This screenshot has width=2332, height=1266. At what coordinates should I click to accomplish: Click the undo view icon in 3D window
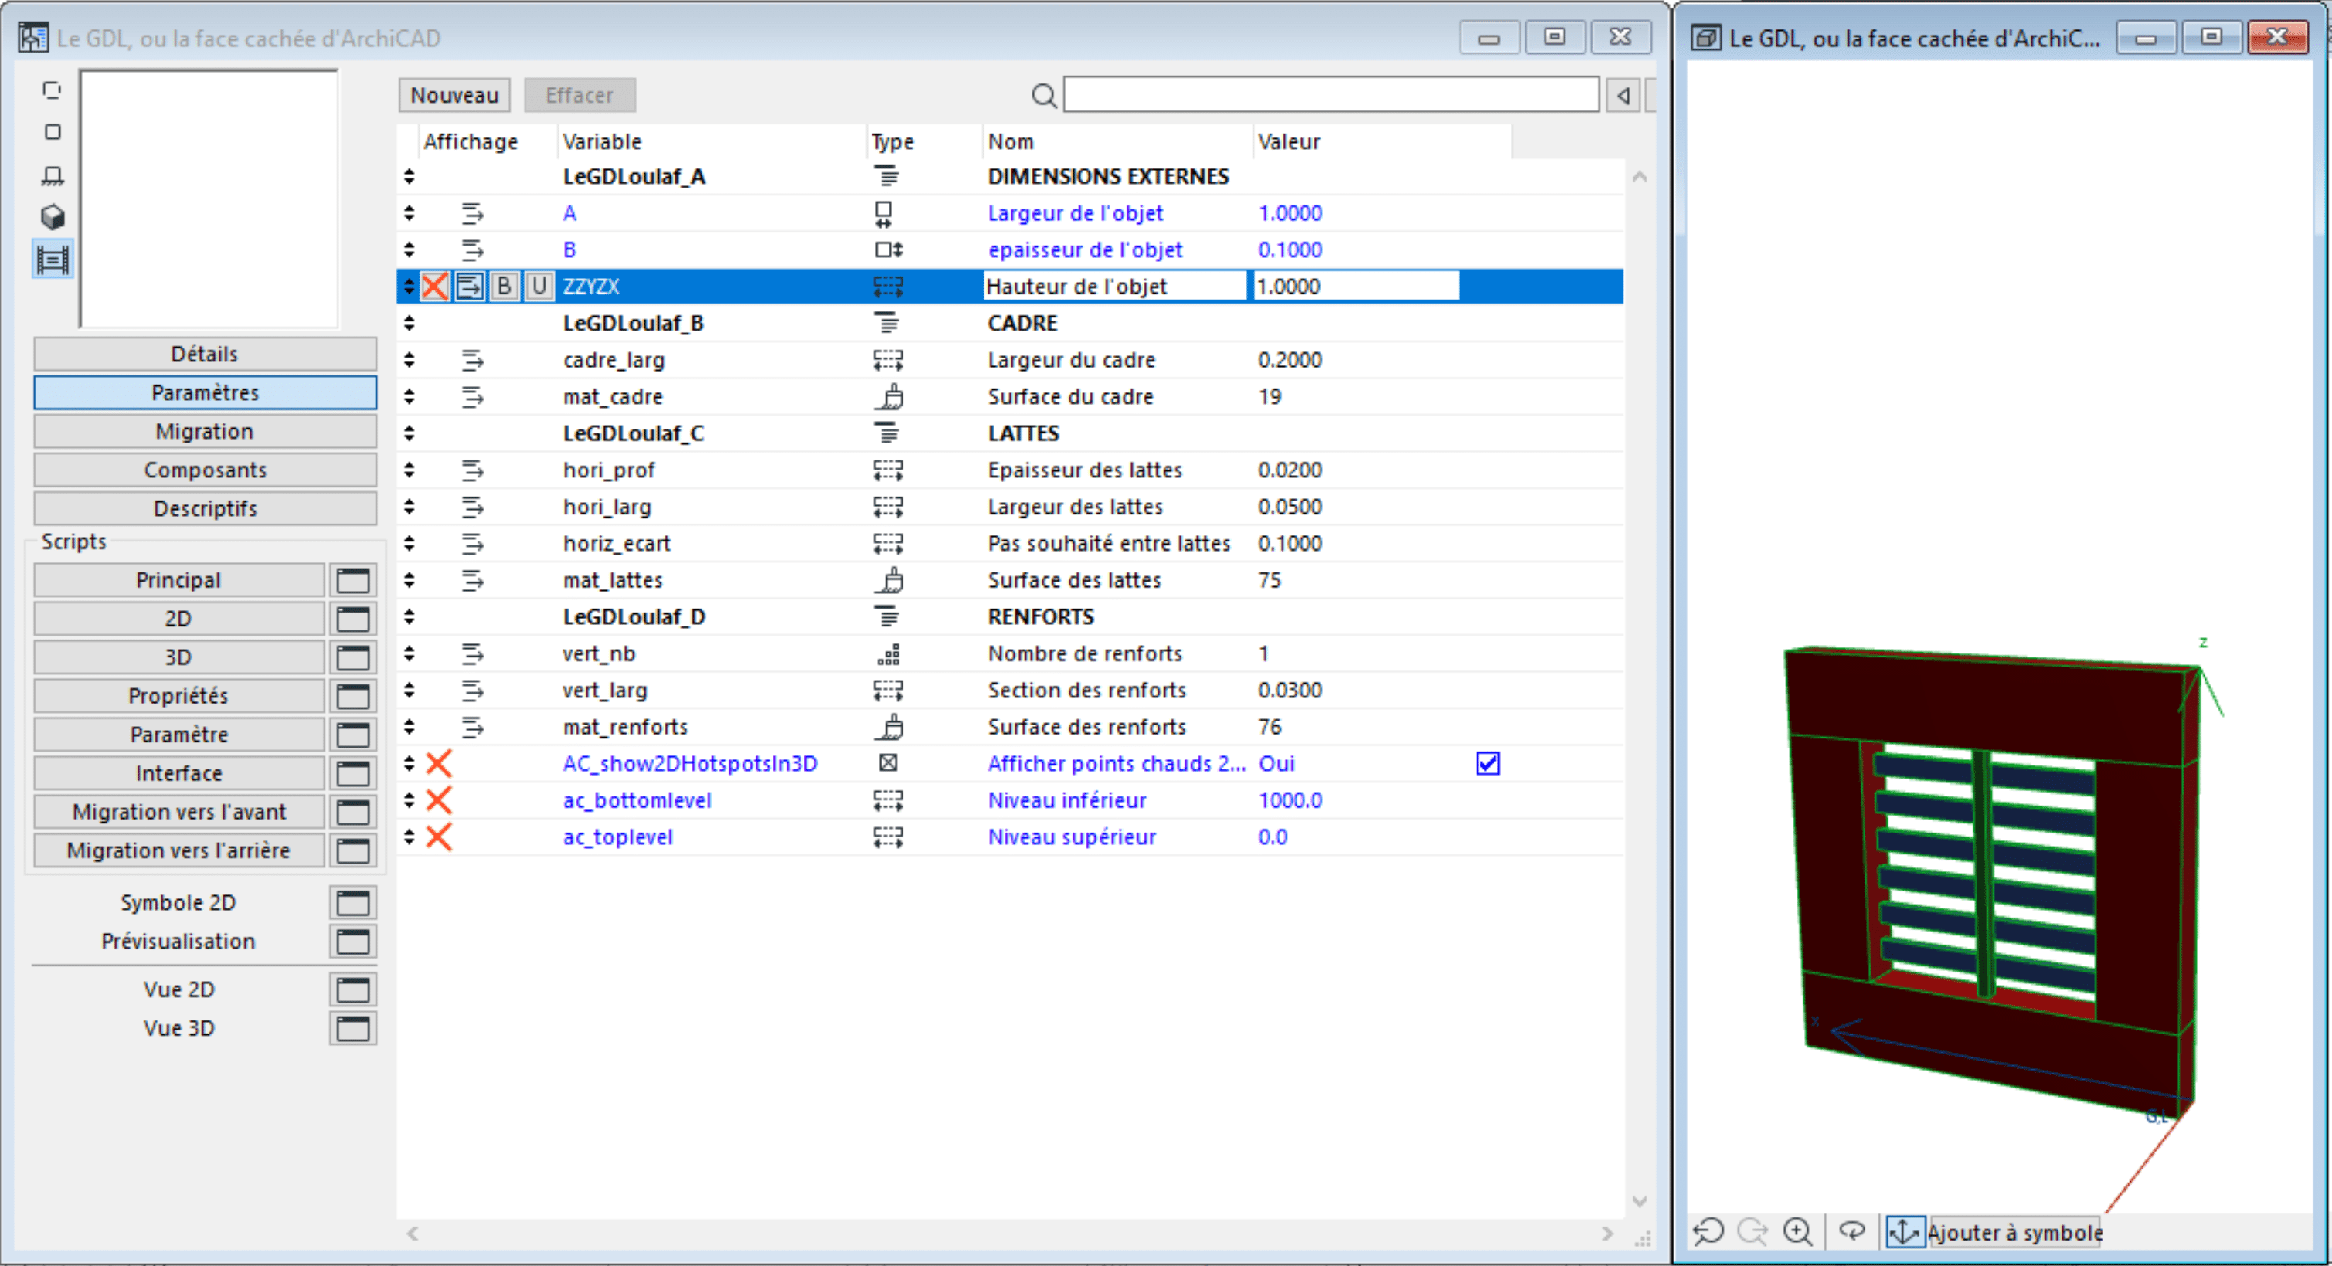pos(1709,1231)
